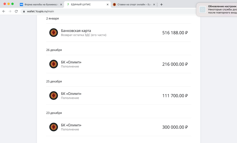Close the 'Ставки на спорт онлайн' tab
The image size is (237, 143).
(x=154, y=5)
